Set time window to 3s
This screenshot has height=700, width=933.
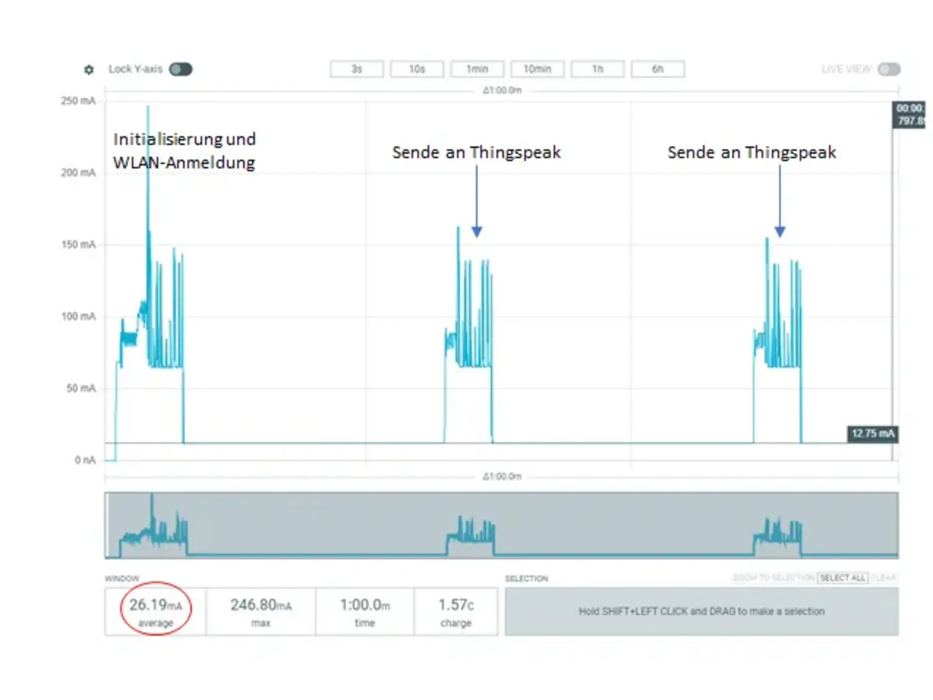356,69
